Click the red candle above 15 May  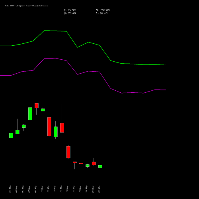(68, 152)
